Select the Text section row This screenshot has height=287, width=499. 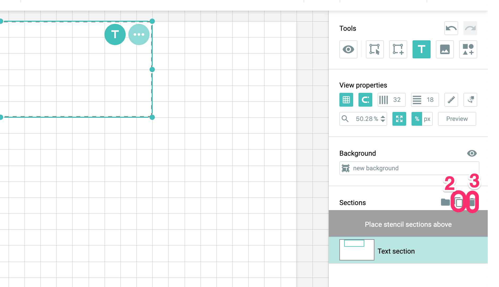tap(408, 250)
